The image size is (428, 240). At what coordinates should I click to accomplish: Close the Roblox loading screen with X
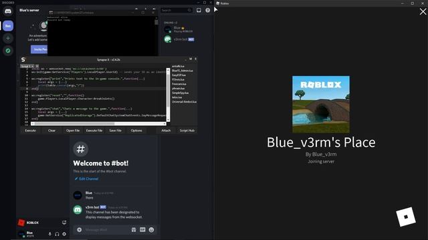coord(423,11)
